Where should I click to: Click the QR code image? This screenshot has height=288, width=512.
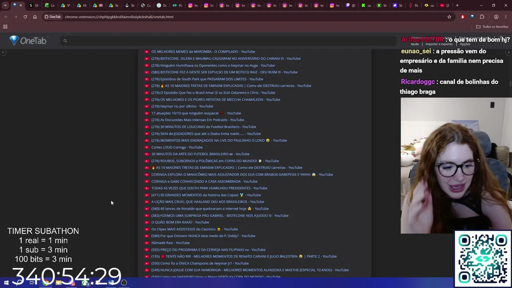point(483,259)
